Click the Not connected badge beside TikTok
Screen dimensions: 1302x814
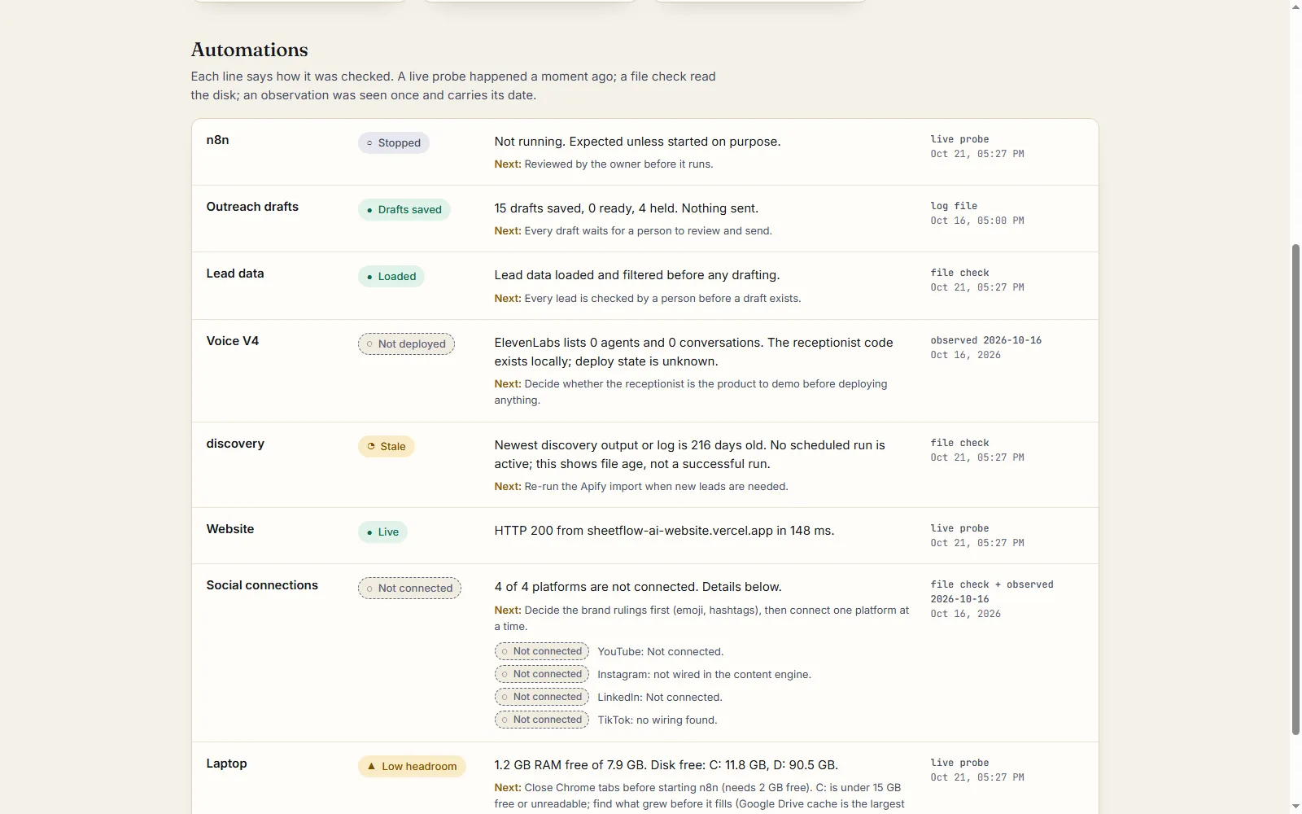[542, 720]
